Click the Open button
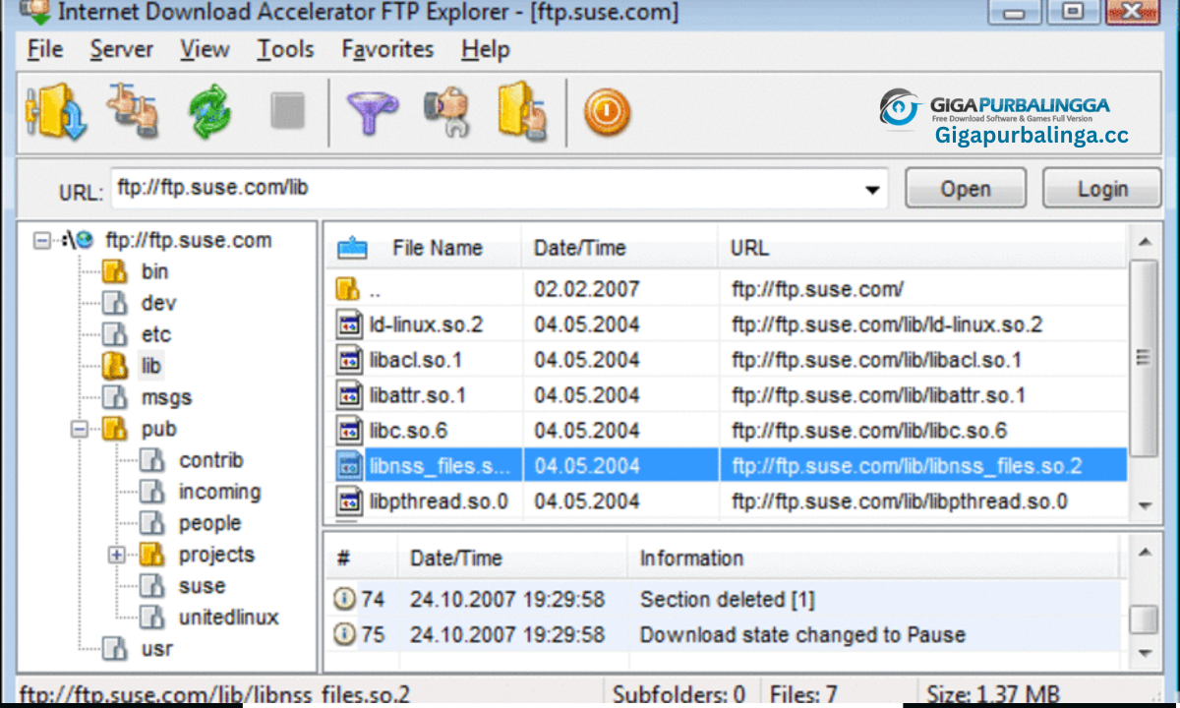The width and height of the screenshot is (1180, 708). pos(966,189)
